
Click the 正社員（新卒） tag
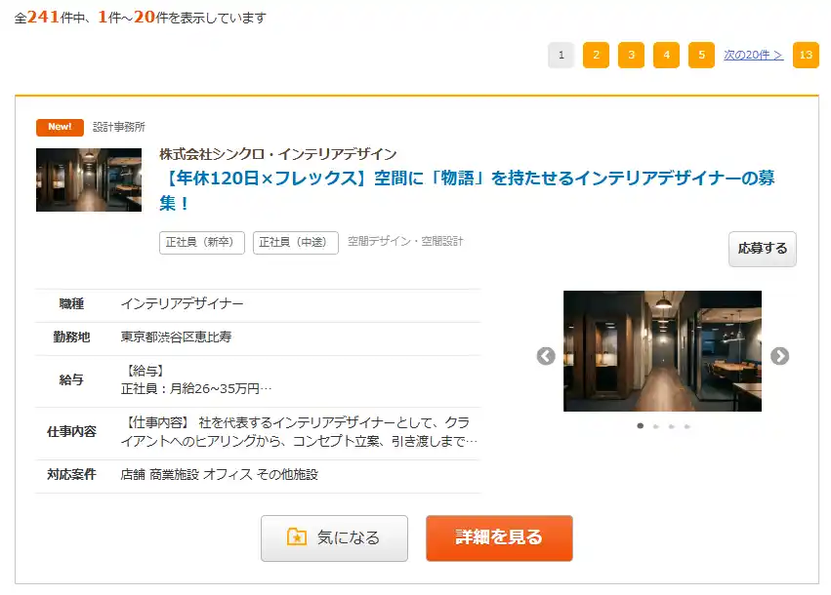click(x=202, y=243)
